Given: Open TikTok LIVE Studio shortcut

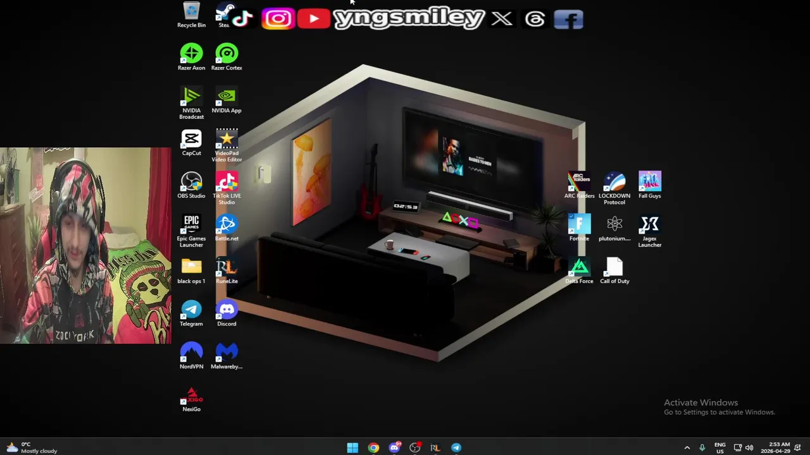Looking at the screenshot, I should click(x=227, y=188).
